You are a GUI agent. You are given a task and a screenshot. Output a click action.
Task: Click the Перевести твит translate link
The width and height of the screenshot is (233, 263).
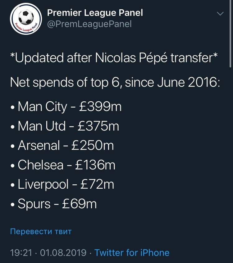[41, 232]
